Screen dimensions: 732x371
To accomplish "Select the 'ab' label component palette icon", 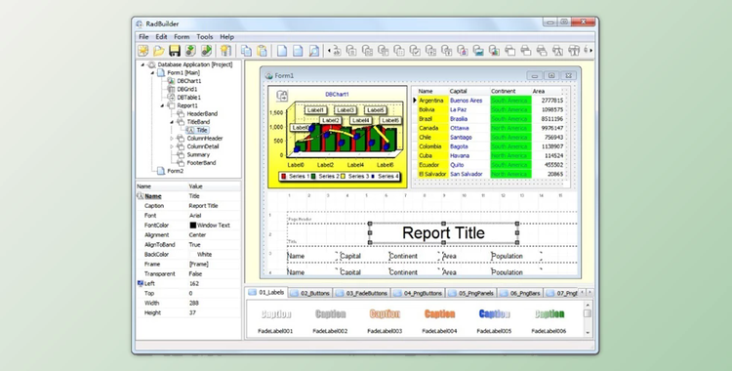I will tap(336, 51).
